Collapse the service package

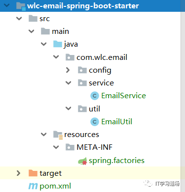click(x=68, y=83)
